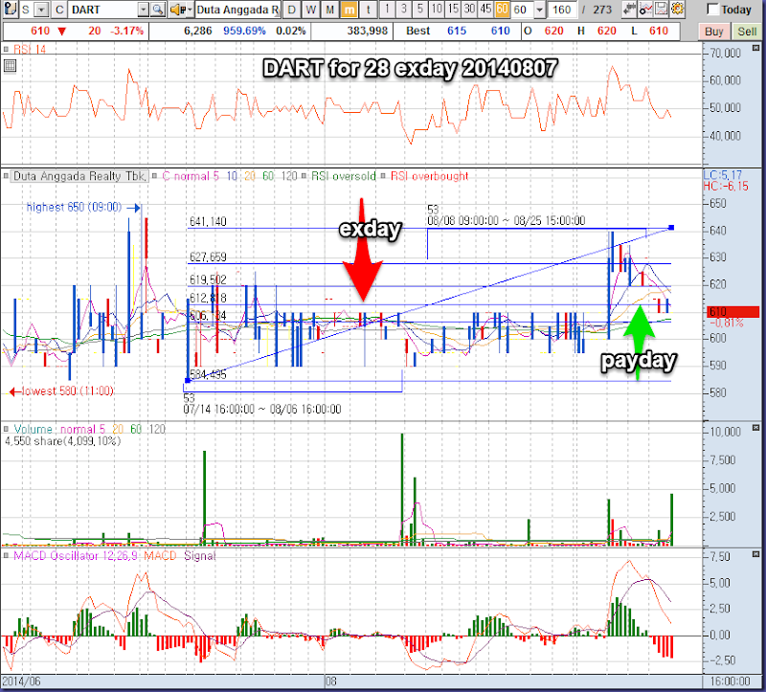766x692 pixels.
Task: Select the 30-minute interval button
Action: coord(469,9)
